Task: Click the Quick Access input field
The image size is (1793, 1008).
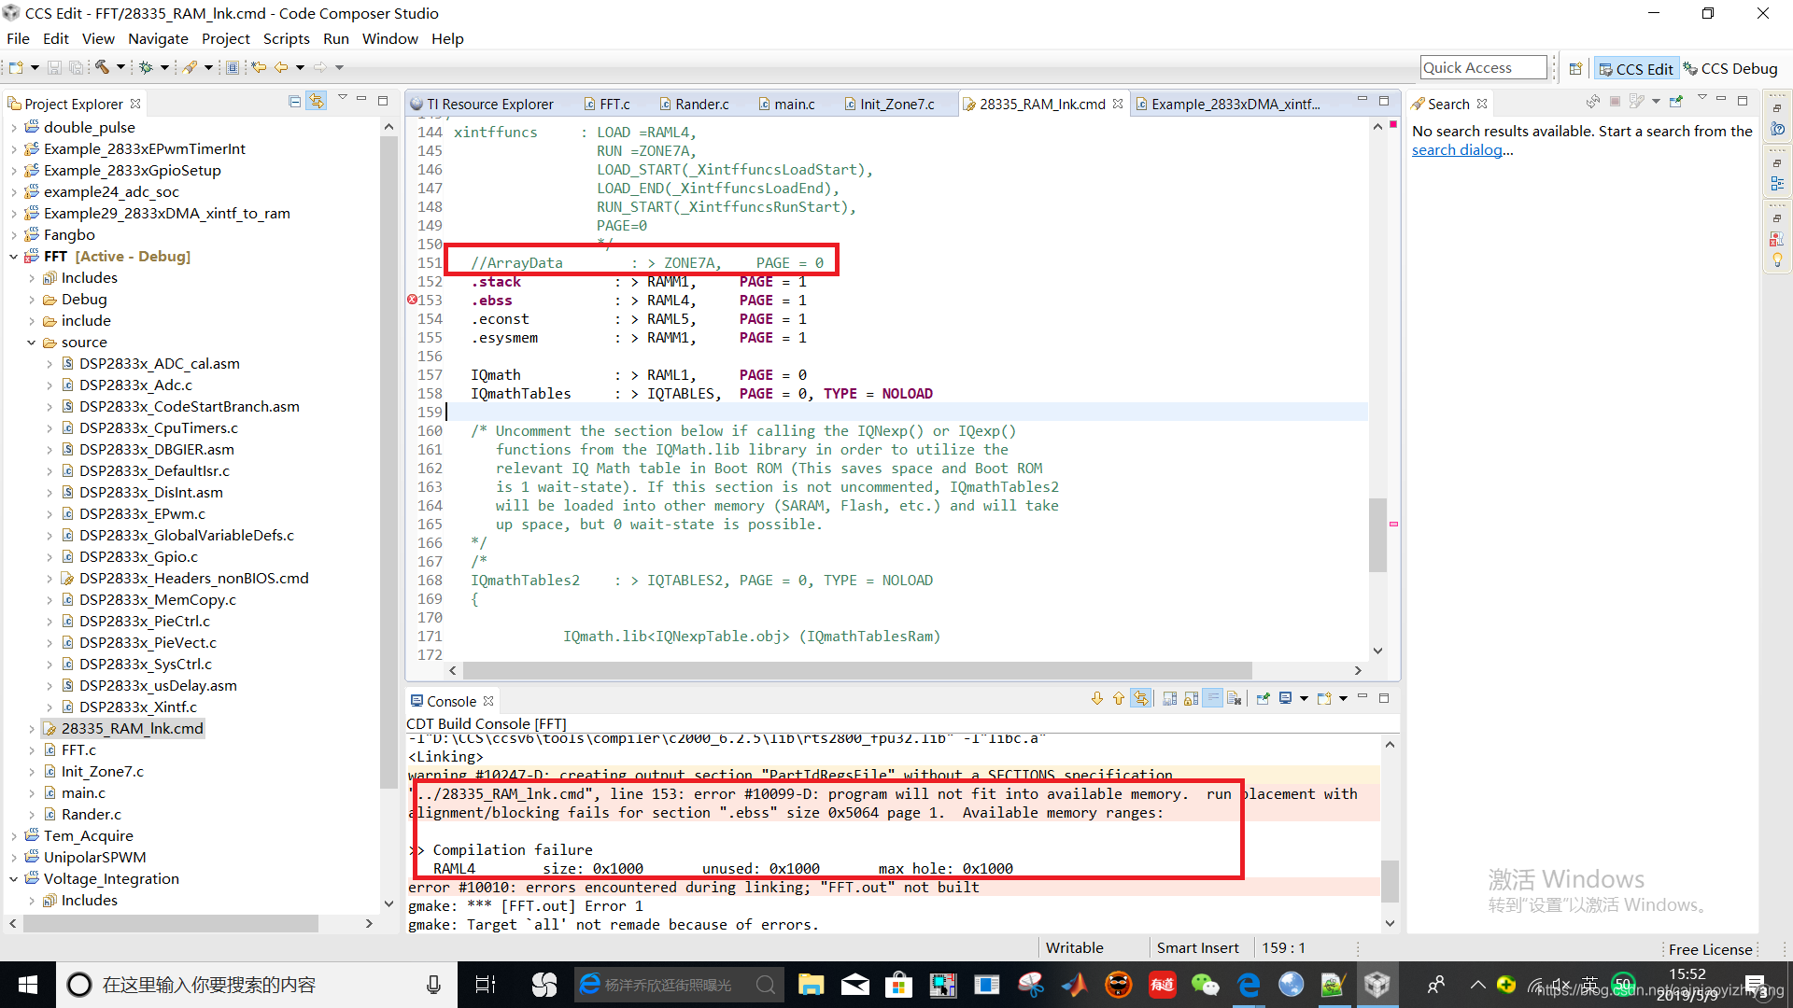Action: pos(1483,67)
